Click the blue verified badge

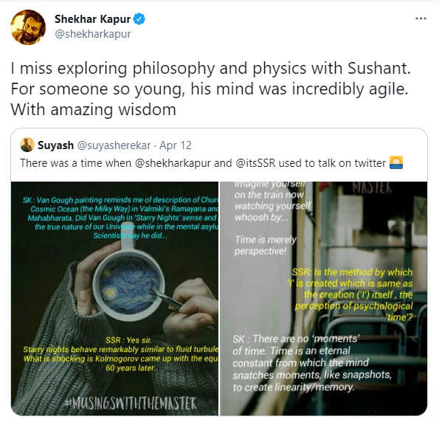pos(139,19)
